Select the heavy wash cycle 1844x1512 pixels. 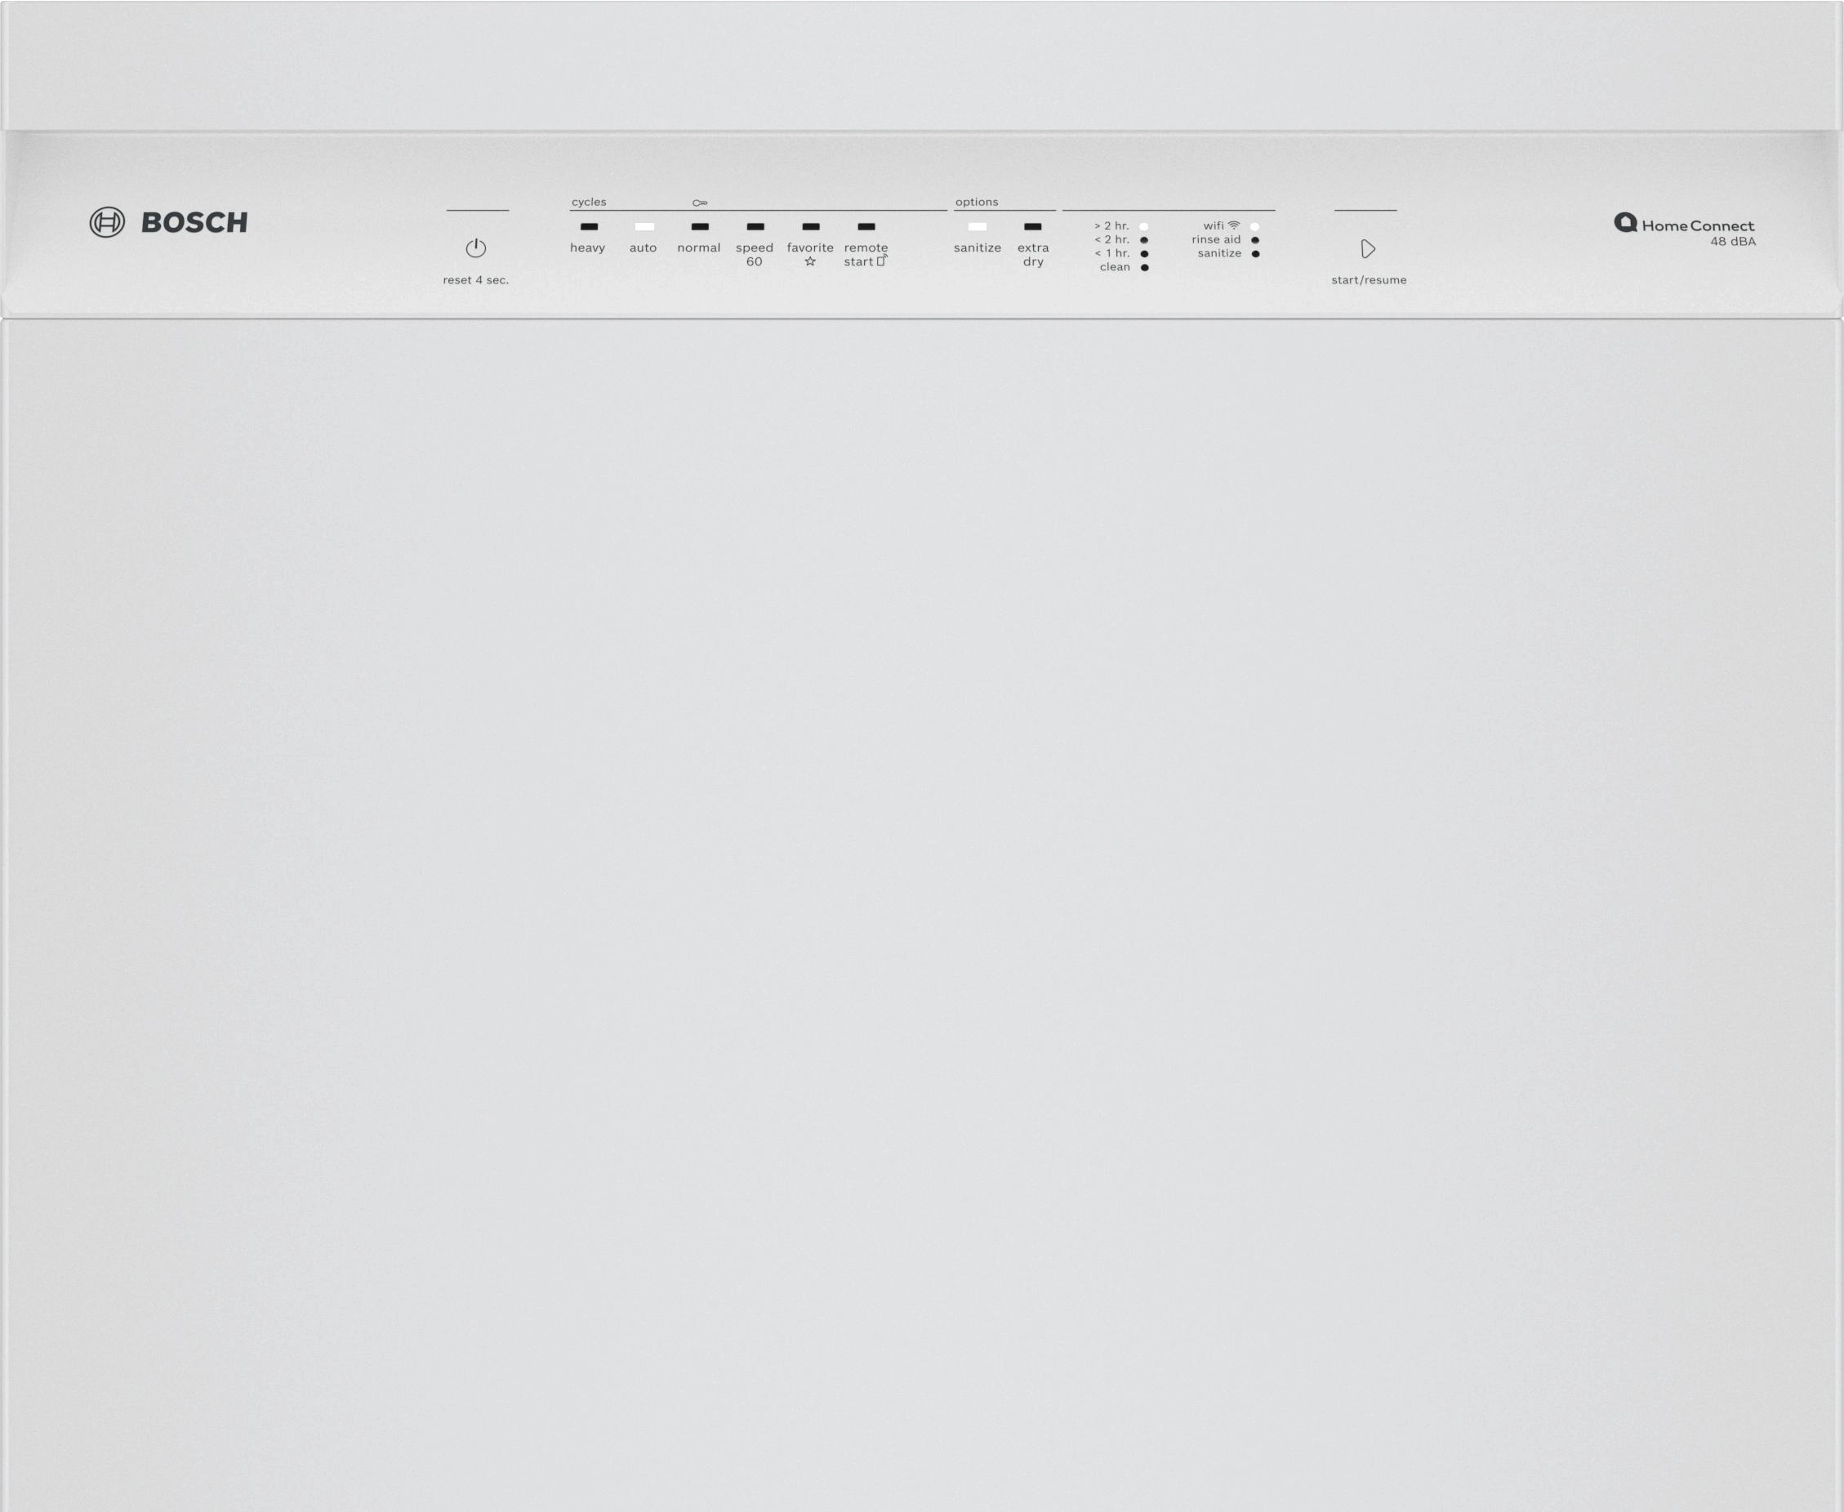point(588,227)
